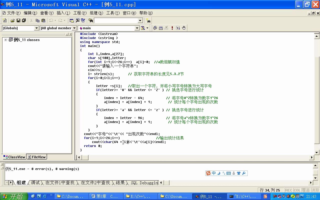
Task: Open the All global members dropdown
Action: [74, 28]
